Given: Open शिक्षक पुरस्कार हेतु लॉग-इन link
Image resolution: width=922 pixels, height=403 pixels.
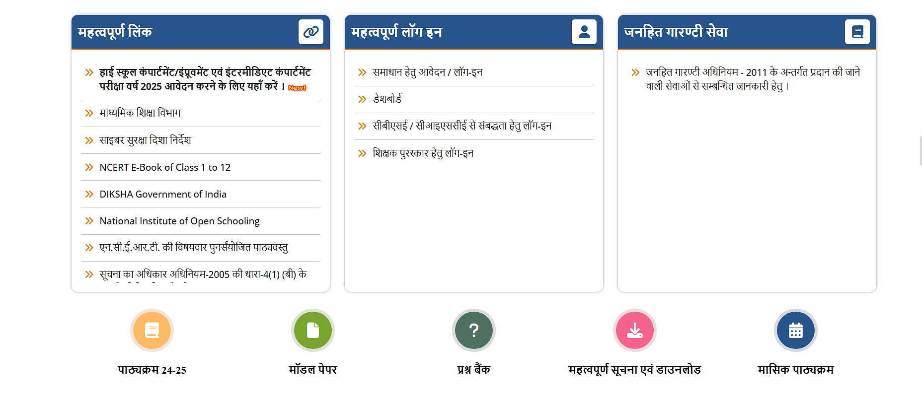Looking at the screenshot, I should pyautogui.click(x=423, y=153).
